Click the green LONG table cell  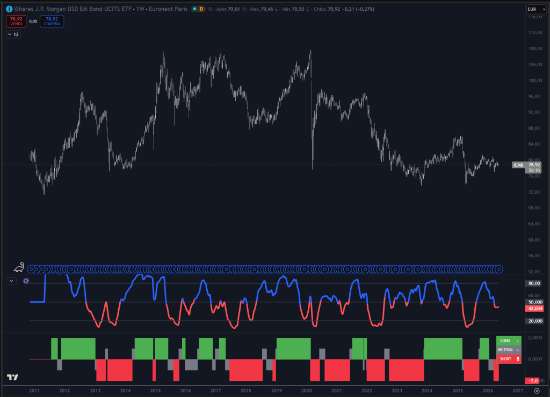(509, 341)
